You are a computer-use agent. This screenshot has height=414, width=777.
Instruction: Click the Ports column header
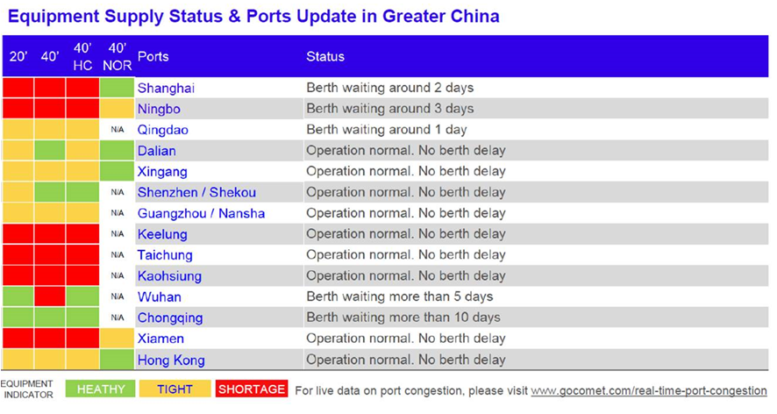tap(153, 56)
